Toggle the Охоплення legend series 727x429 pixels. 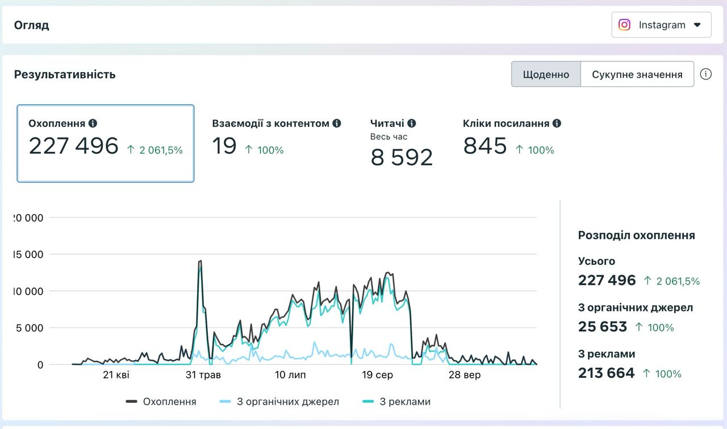161,402
